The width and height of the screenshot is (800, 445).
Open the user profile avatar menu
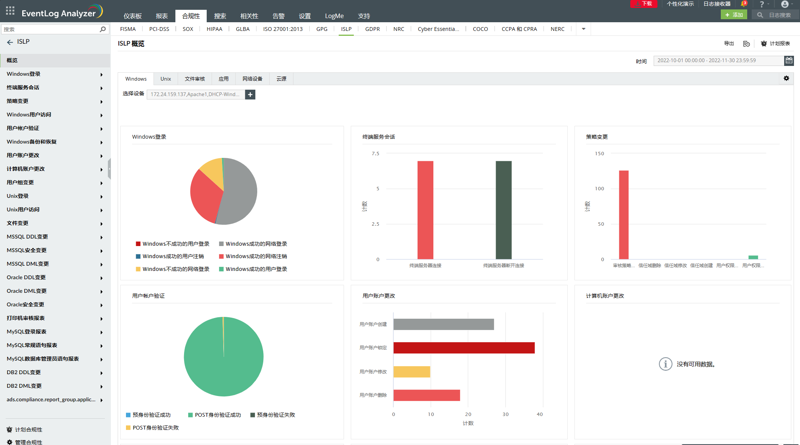click(x=785, y=4)
